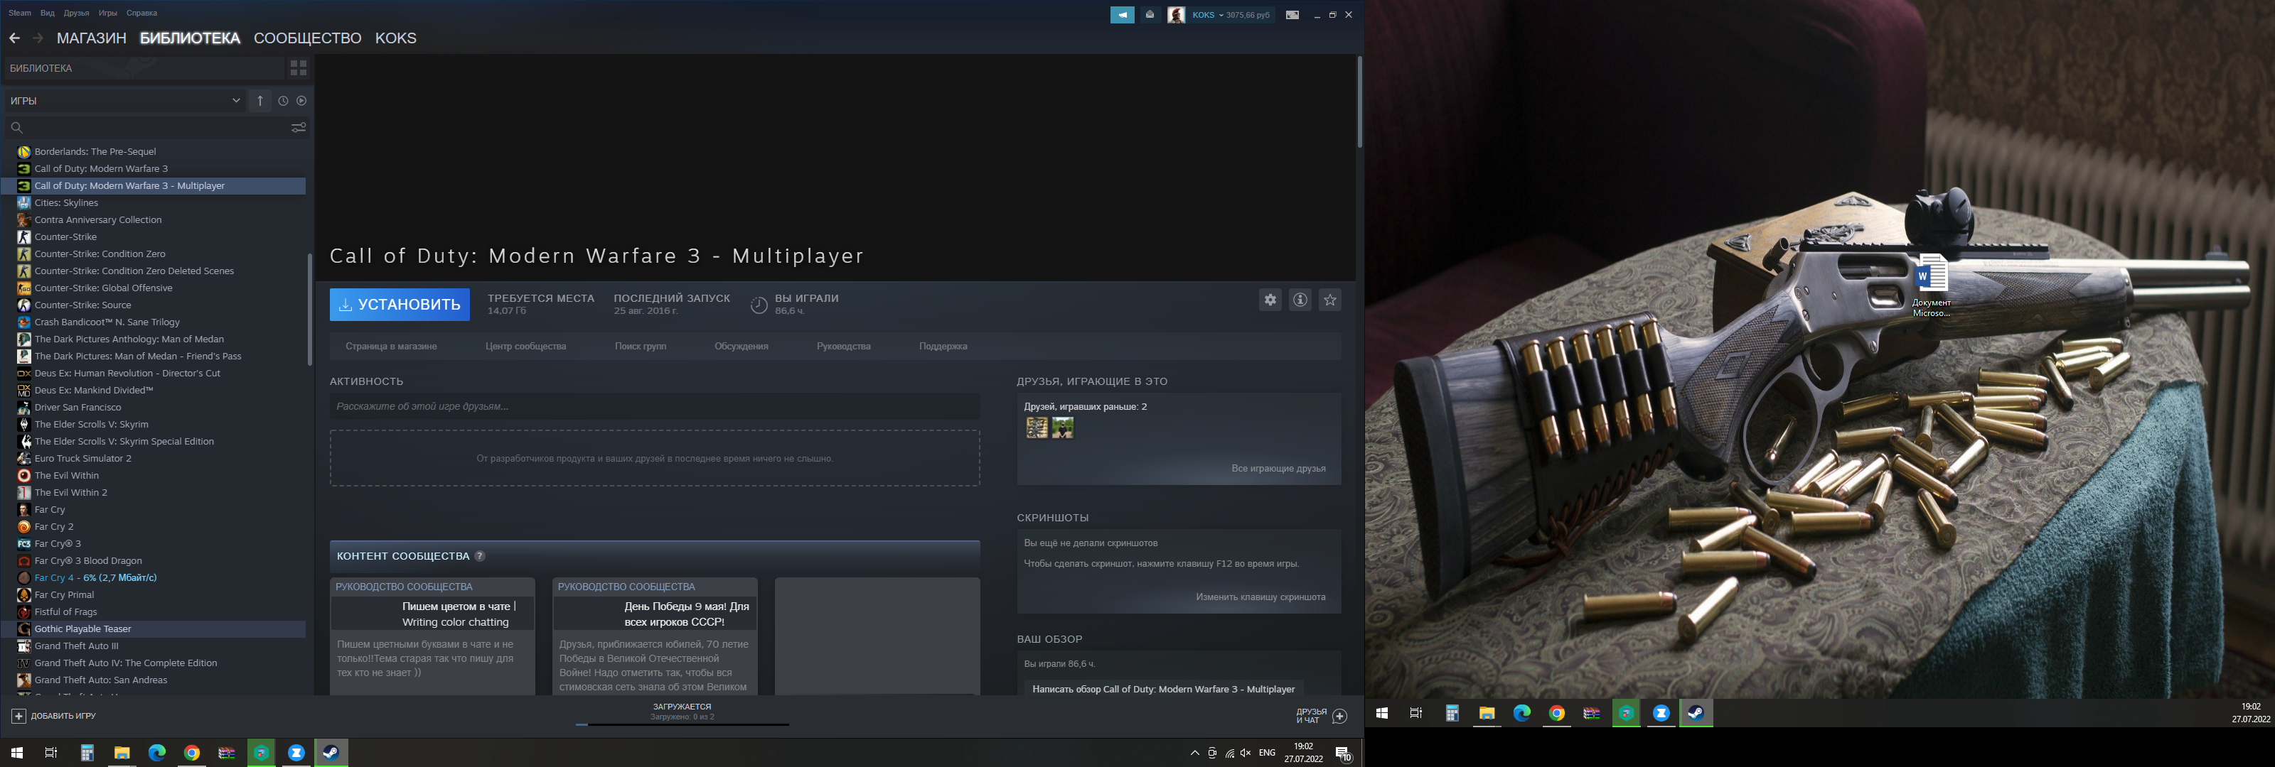Click the KOKS profile avatar
The height and width of the screenshot is (767, 2275).
click(x=1175, y=15)
